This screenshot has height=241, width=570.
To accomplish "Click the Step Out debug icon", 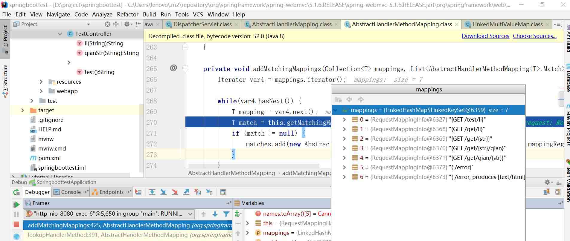I will click(x=186, y=192).
